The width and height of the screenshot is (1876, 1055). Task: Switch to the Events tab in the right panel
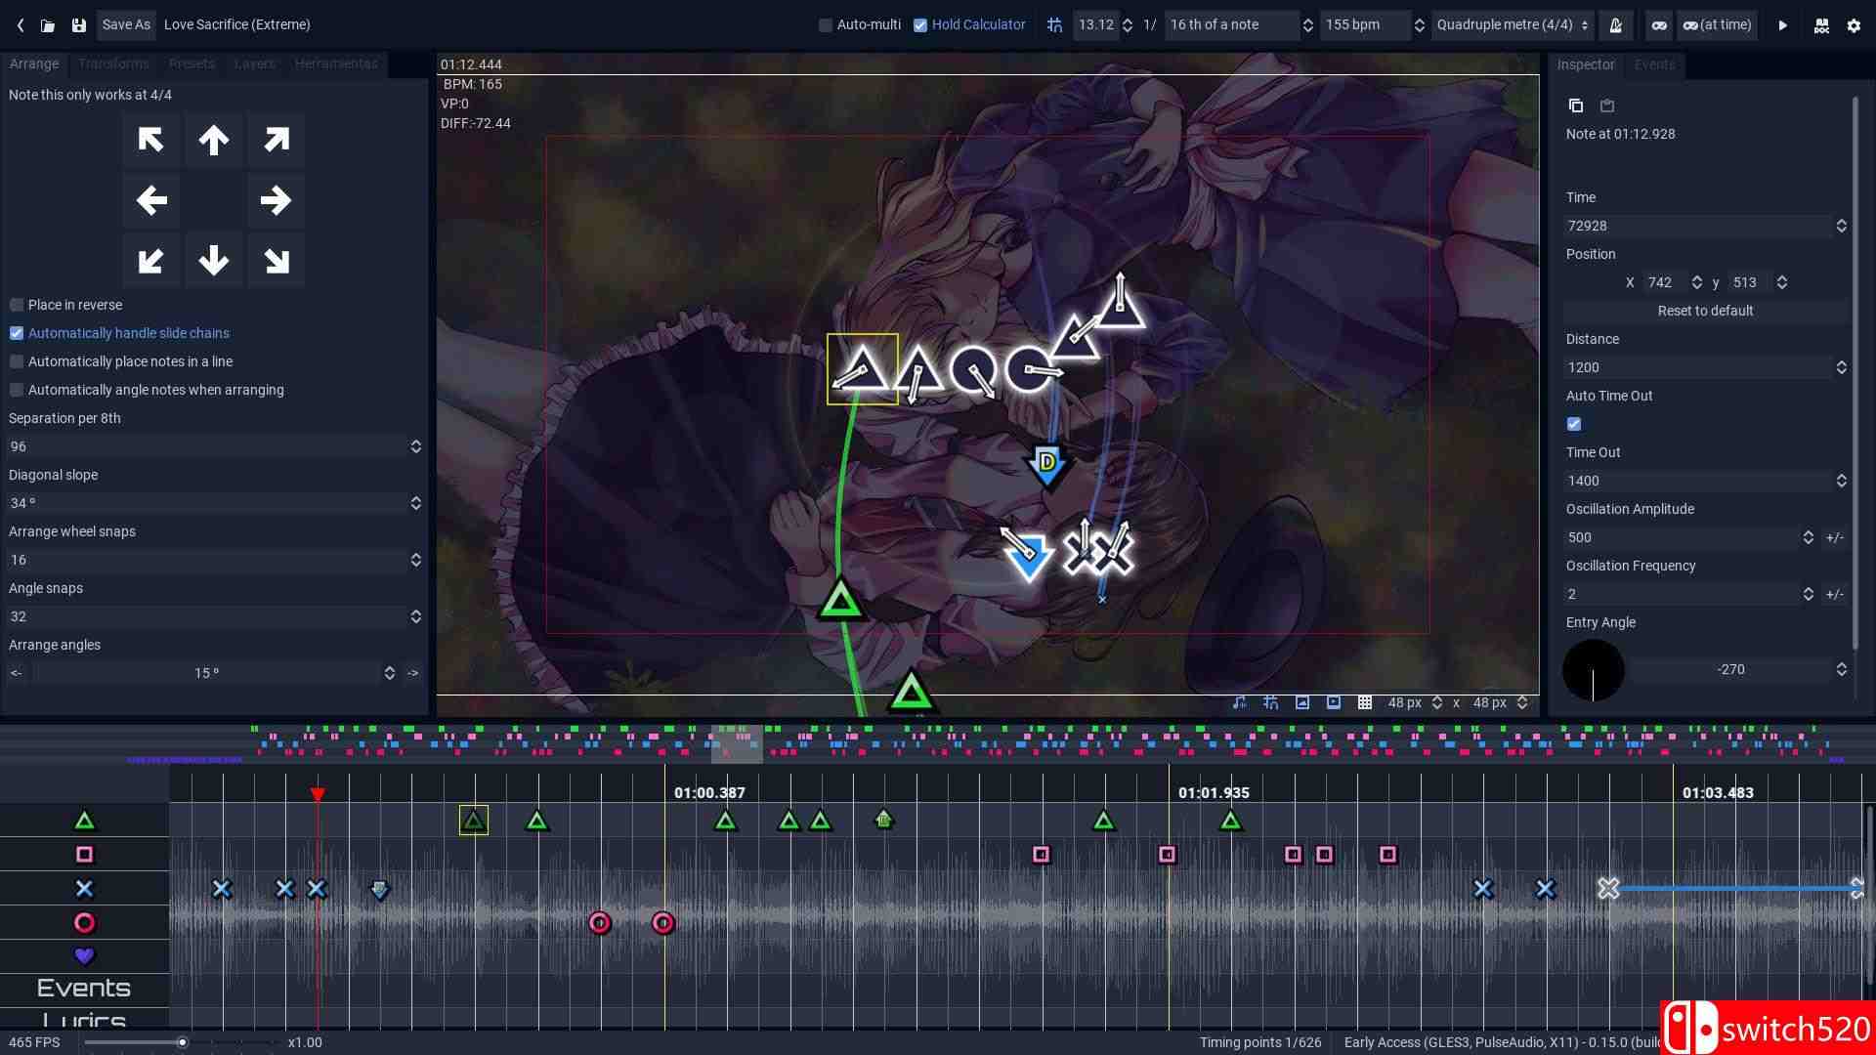(x=1654, y=64)
